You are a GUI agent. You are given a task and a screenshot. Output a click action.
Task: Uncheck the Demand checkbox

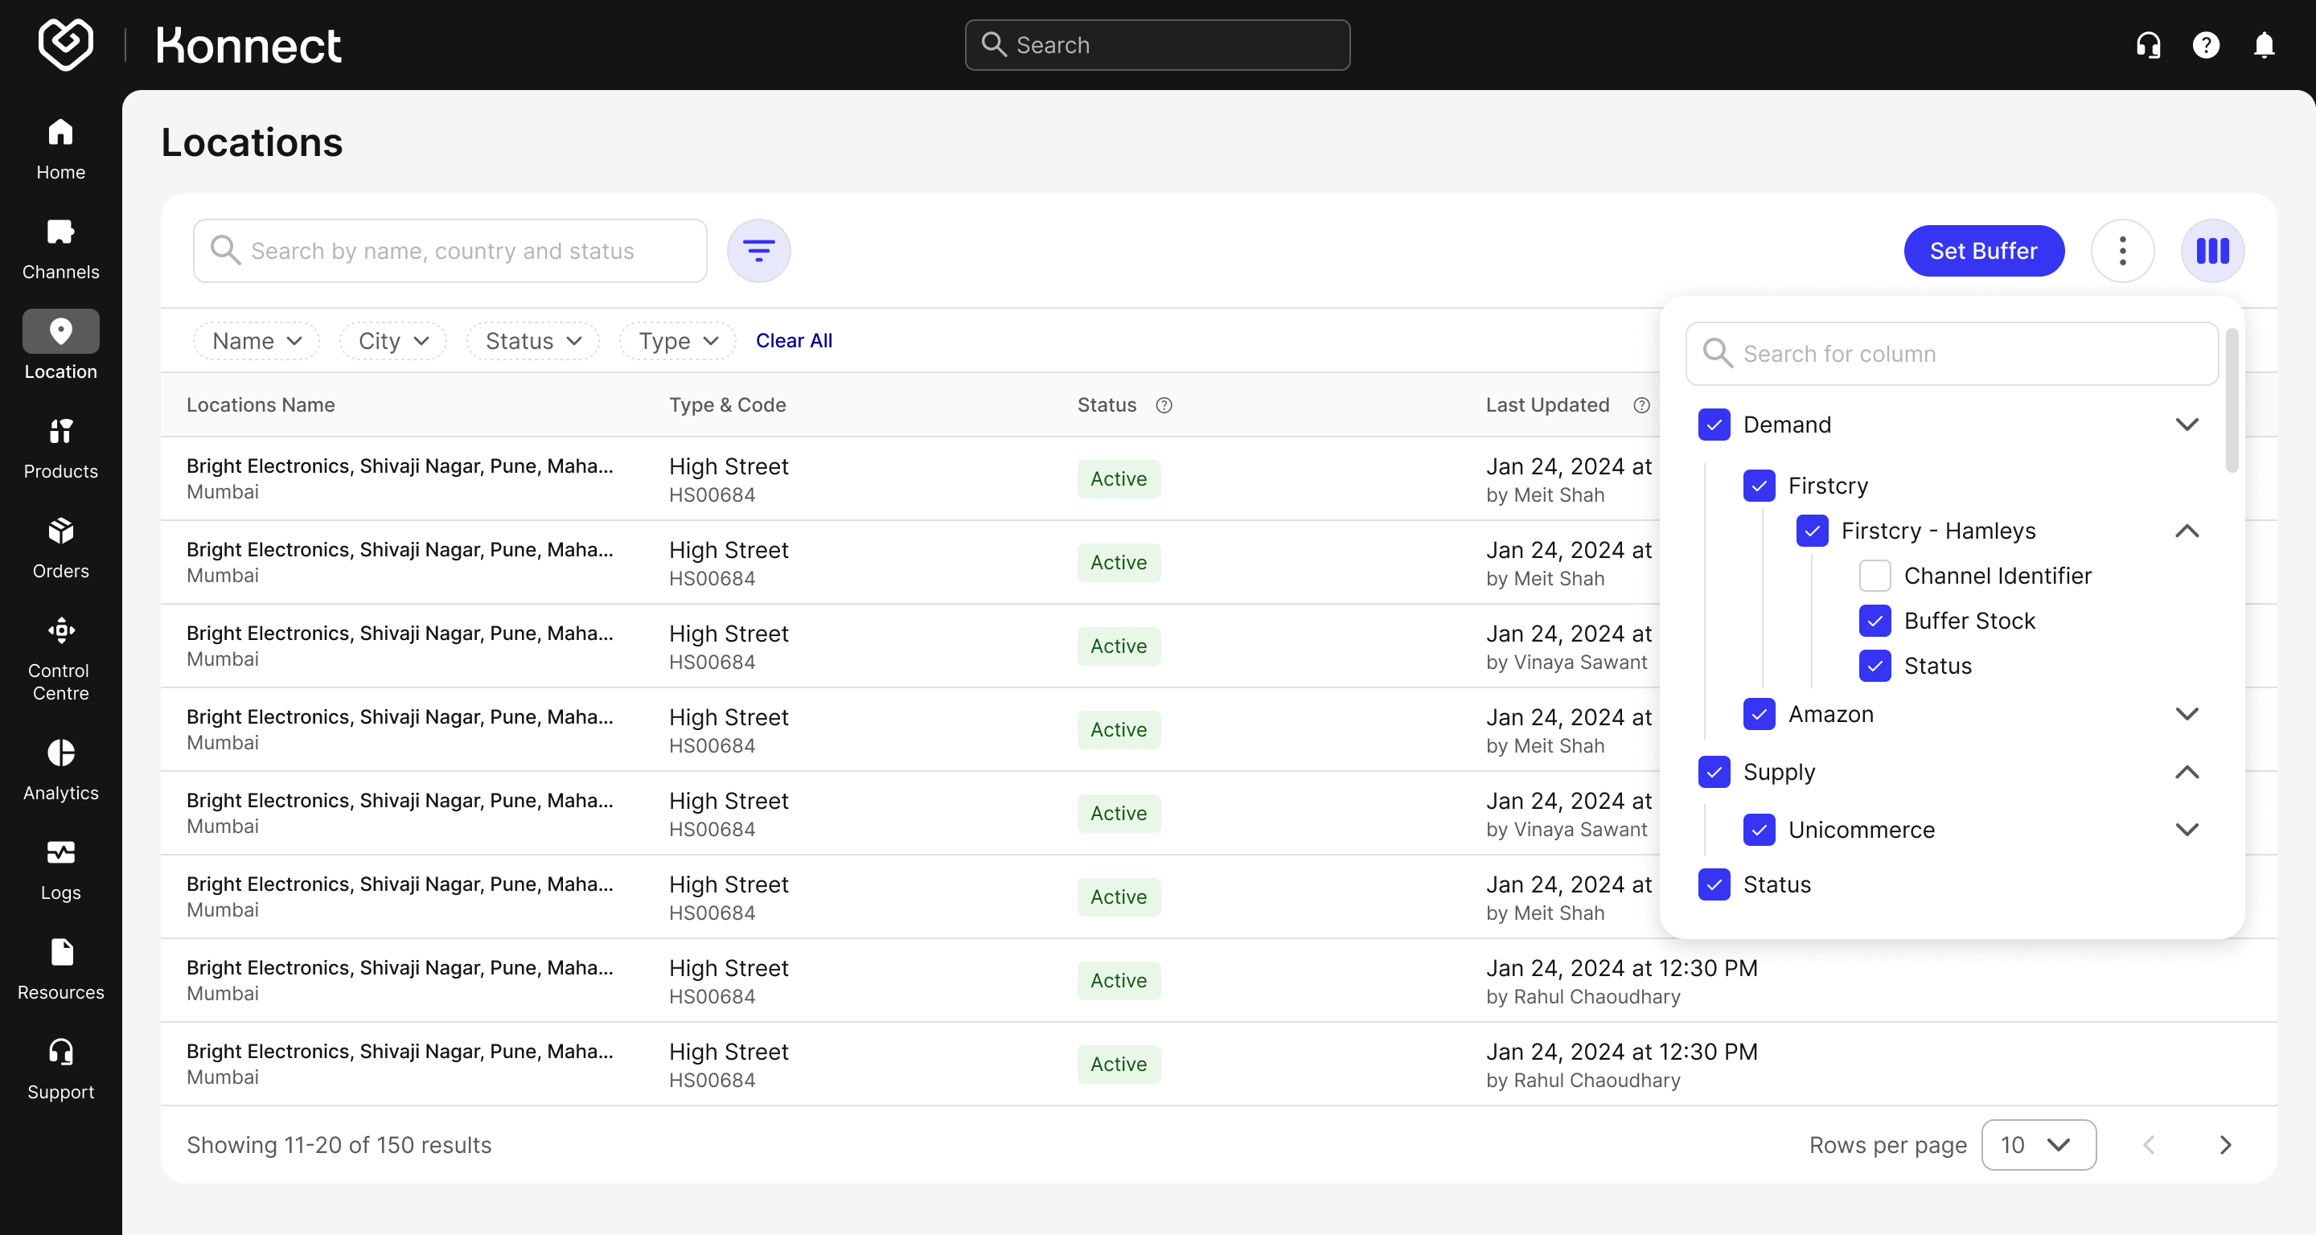point(1714,425)
